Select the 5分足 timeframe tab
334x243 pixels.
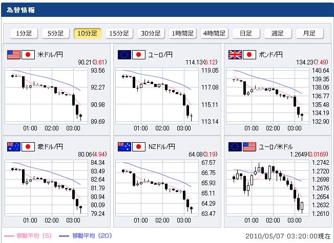(x=56, y=33)
